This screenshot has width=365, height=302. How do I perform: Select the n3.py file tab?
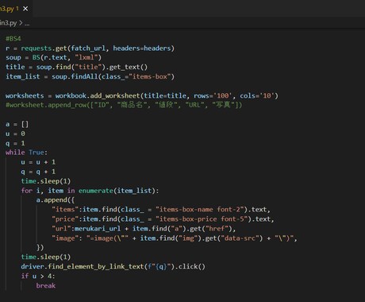tap(10, 9)
